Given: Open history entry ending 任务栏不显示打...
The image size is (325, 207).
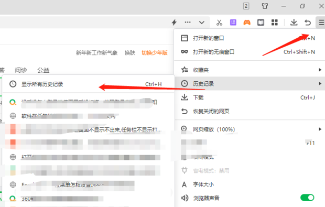Looking at the screenshot, I should click(88, 129).
